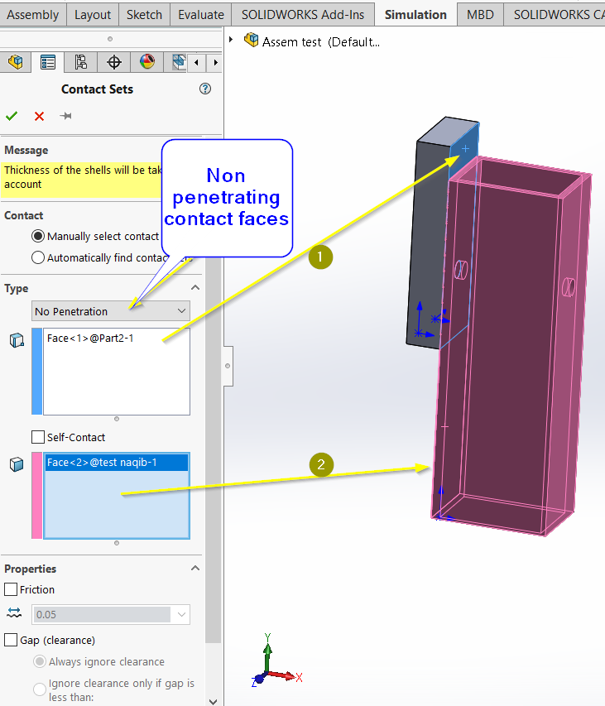Screen dimensions: 605x706
Task: Click the yellow shell thickness message
Action: point(81,180)
